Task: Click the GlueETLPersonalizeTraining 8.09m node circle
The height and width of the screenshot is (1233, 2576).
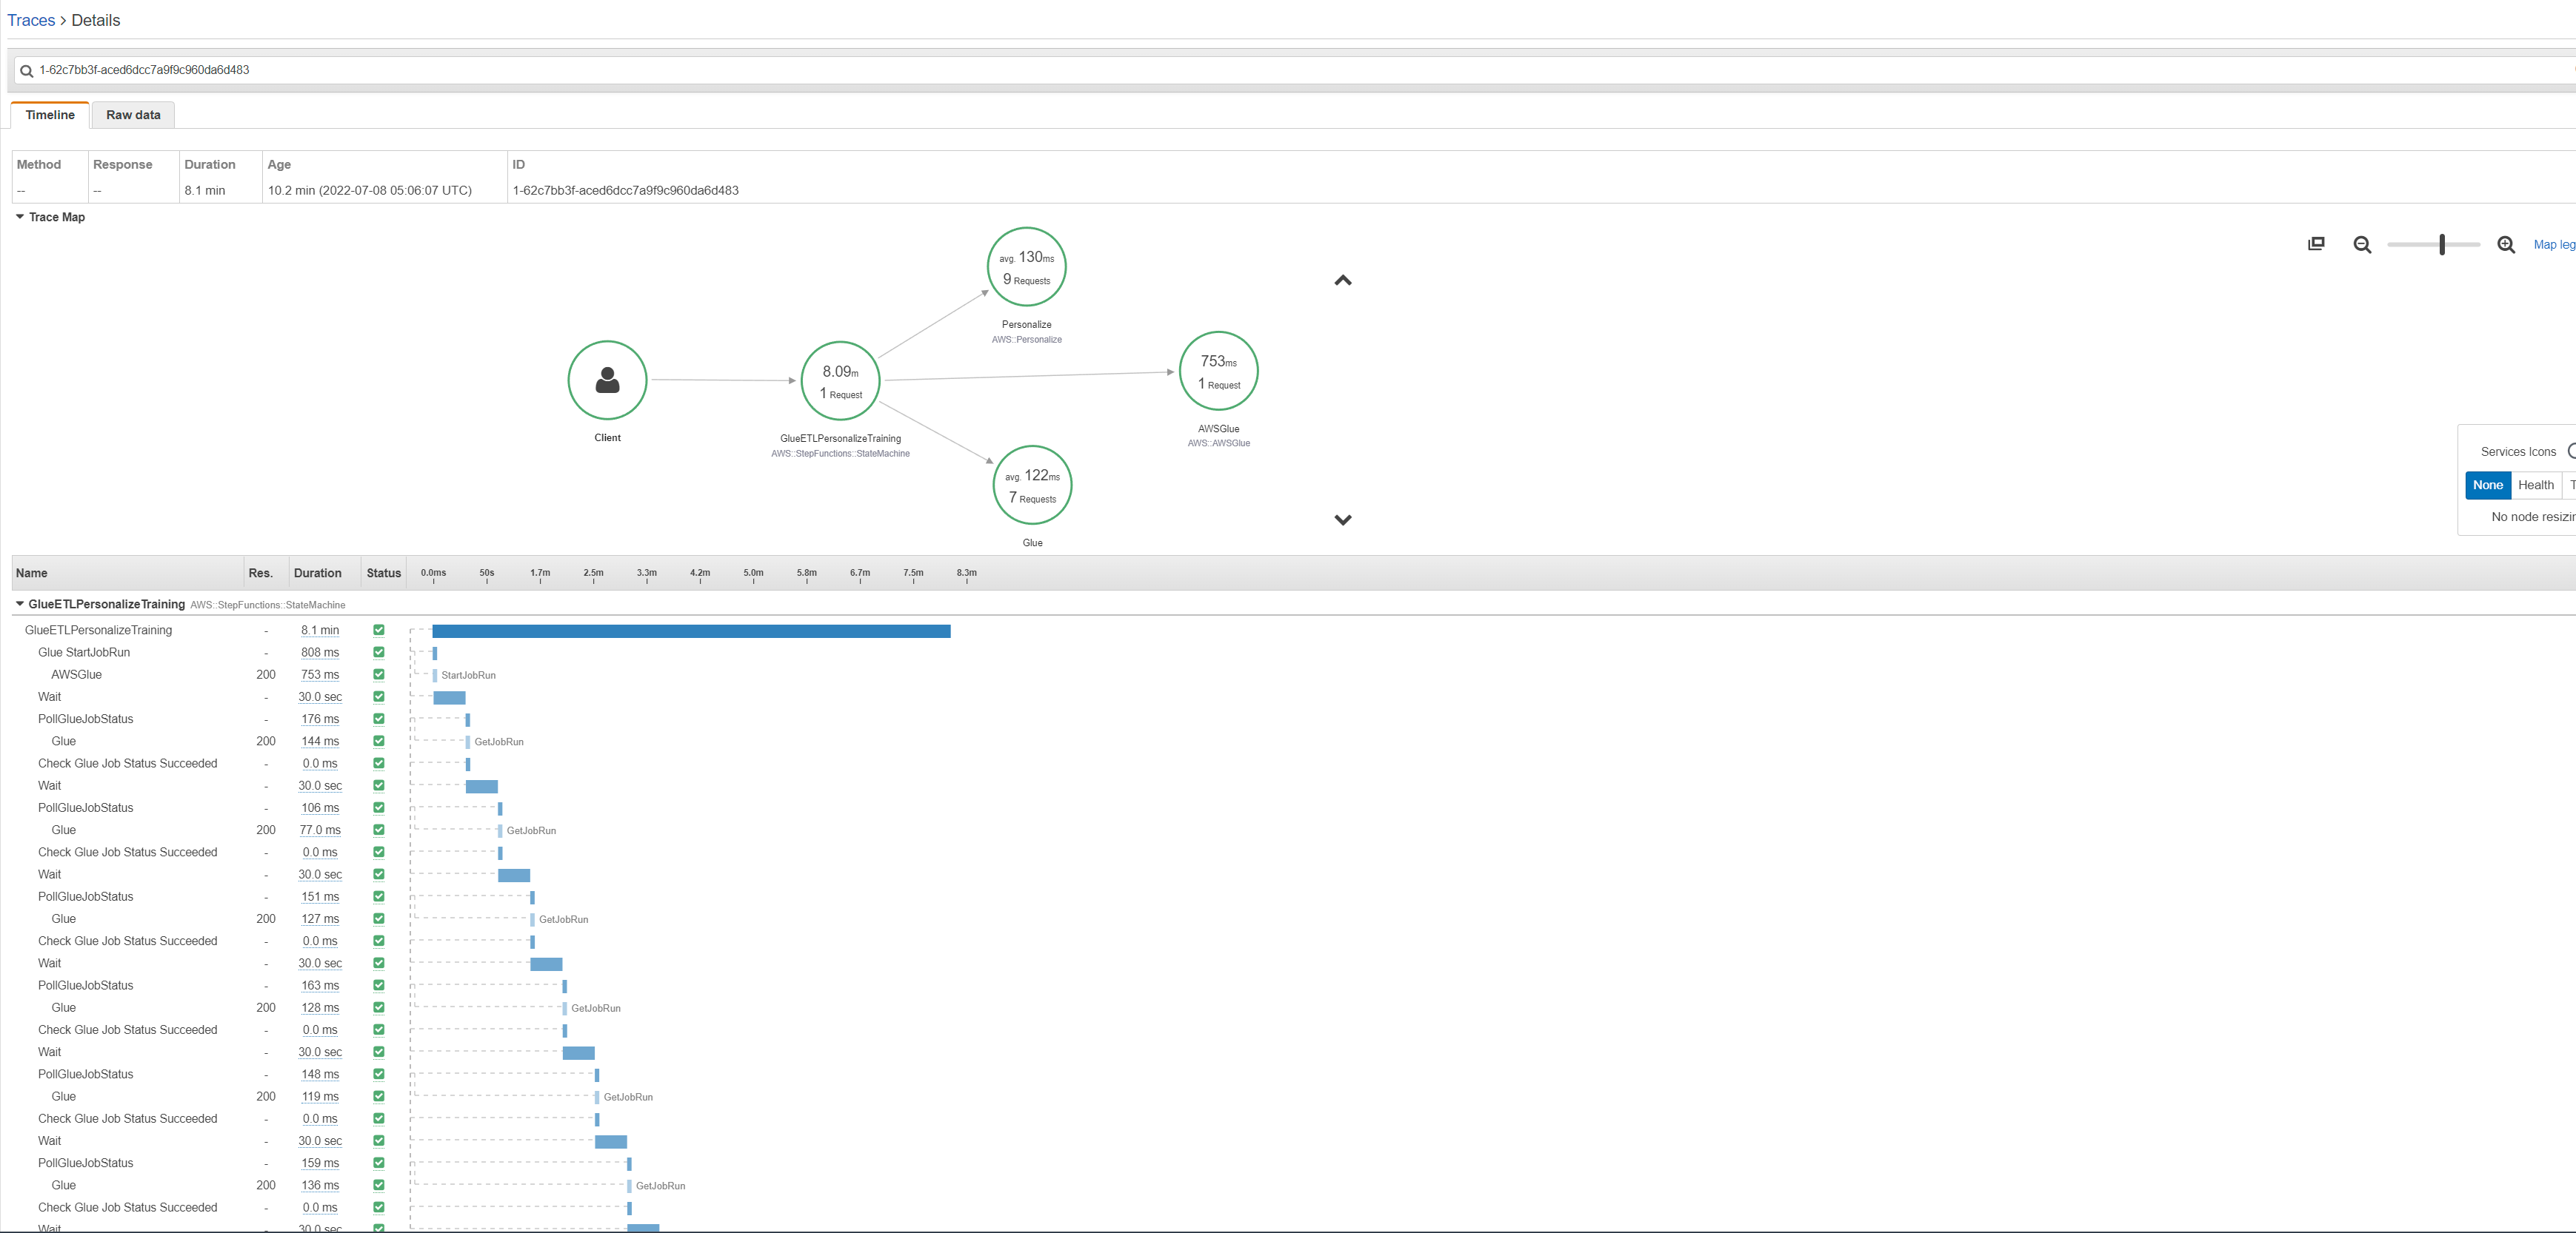Action: [840, 380]
